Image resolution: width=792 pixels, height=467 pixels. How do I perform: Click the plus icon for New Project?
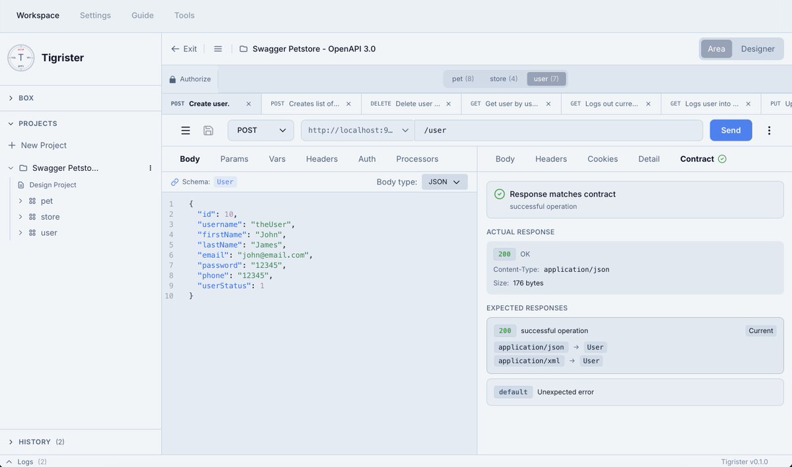pyautogui.click(x=11, y=145)
